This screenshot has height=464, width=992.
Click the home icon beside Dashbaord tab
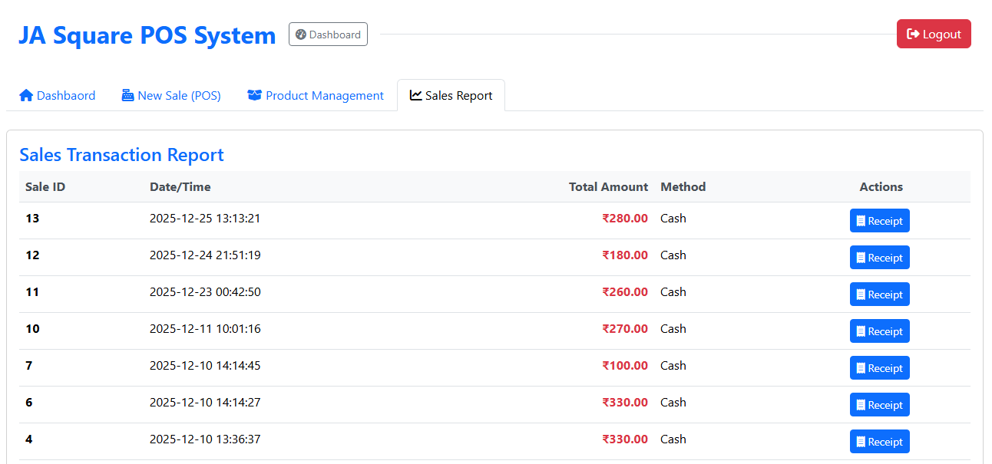pos(25,94)
